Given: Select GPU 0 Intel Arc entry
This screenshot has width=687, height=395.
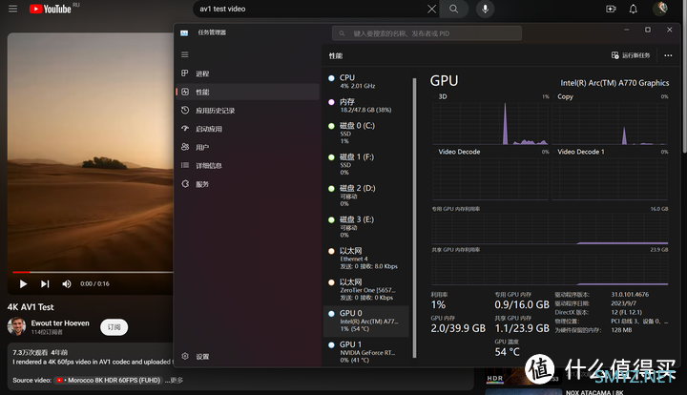Looking at the screenshot, I should coord(366,321).
